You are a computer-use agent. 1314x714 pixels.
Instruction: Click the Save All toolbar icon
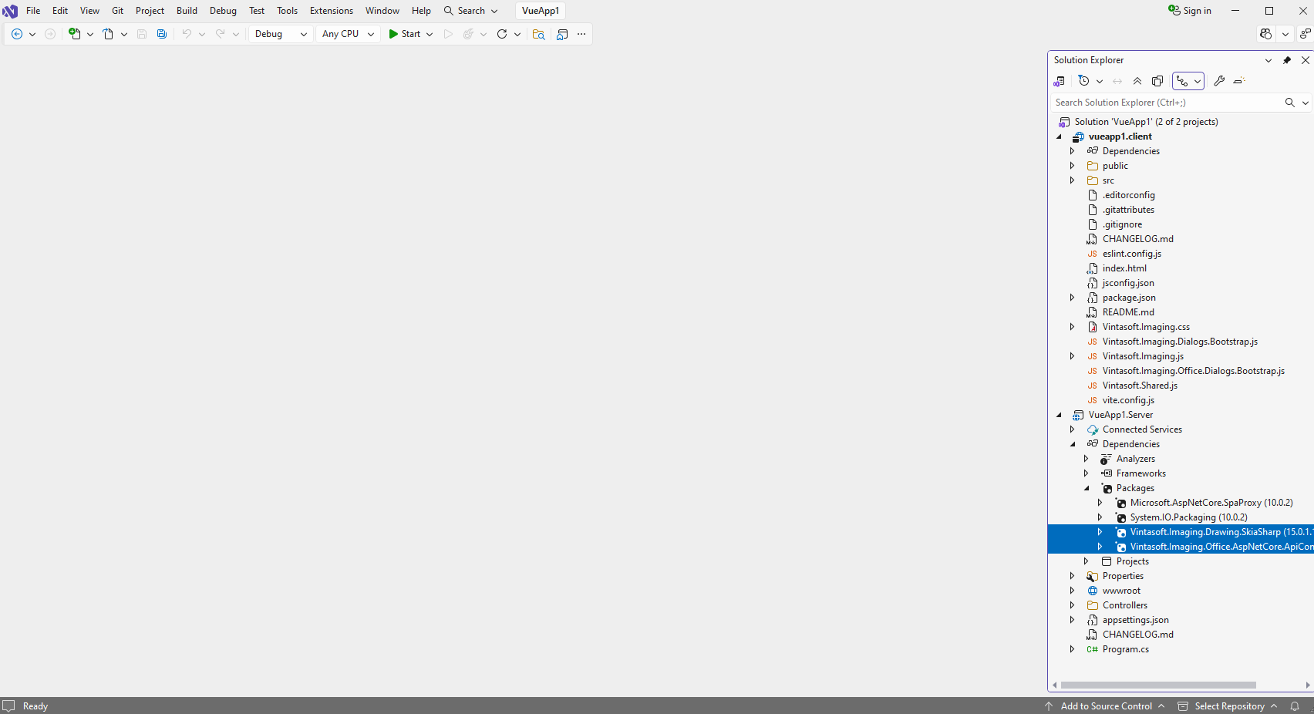tap(162, 34)
